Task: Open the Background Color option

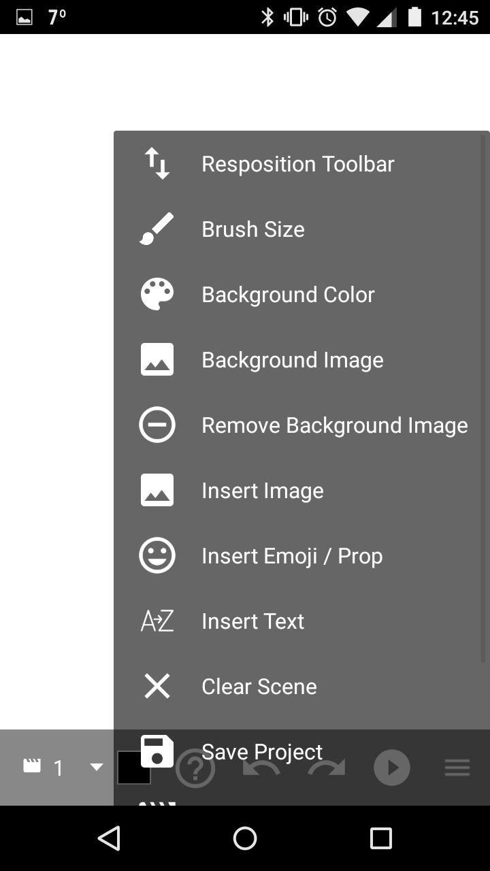Action: 301,295
